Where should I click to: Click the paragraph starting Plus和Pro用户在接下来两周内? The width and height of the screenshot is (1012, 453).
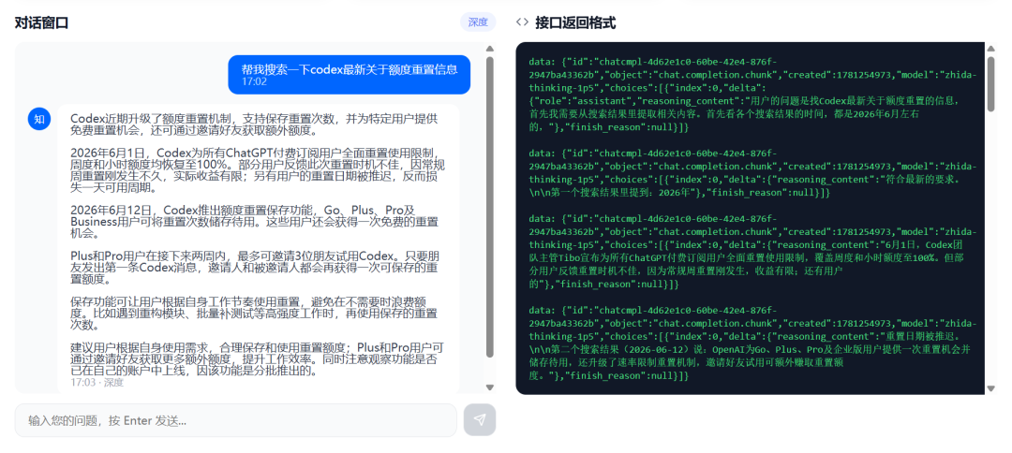(x=255, y=268)
